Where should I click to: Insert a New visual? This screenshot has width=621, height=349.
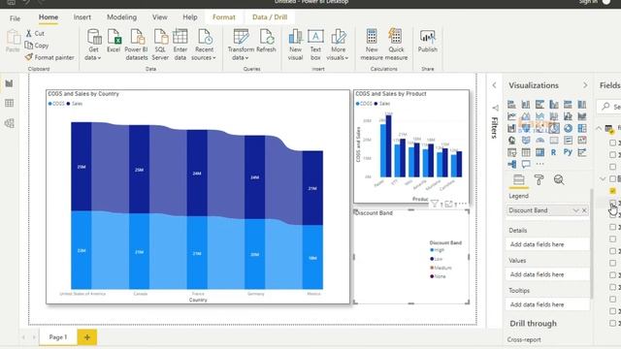point(295,45)
